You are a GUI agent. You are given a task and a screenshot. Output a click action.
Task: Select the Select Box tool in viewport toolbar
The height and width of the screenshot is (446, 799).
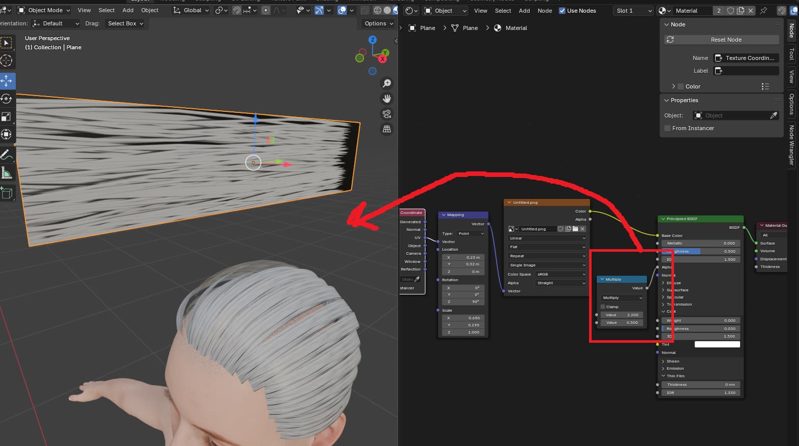click(7, 43)
